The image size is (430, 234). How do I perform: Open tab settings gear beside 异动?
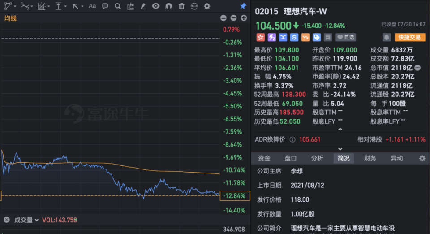(x=422, y=158)
